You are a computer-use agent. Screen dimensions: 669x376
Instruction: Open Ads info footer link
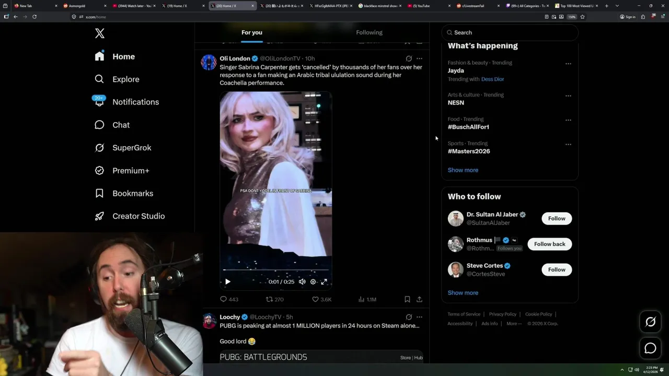[x=489, y=324]
